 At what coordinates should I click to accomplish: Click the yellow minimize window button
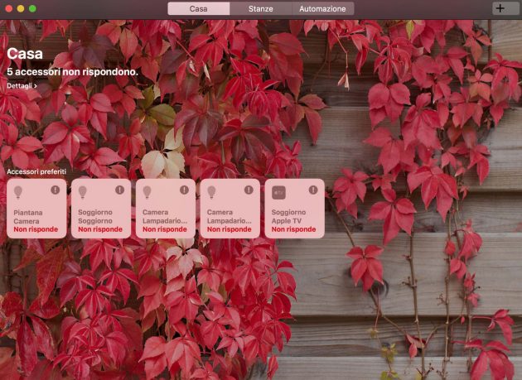coord(21,8)
